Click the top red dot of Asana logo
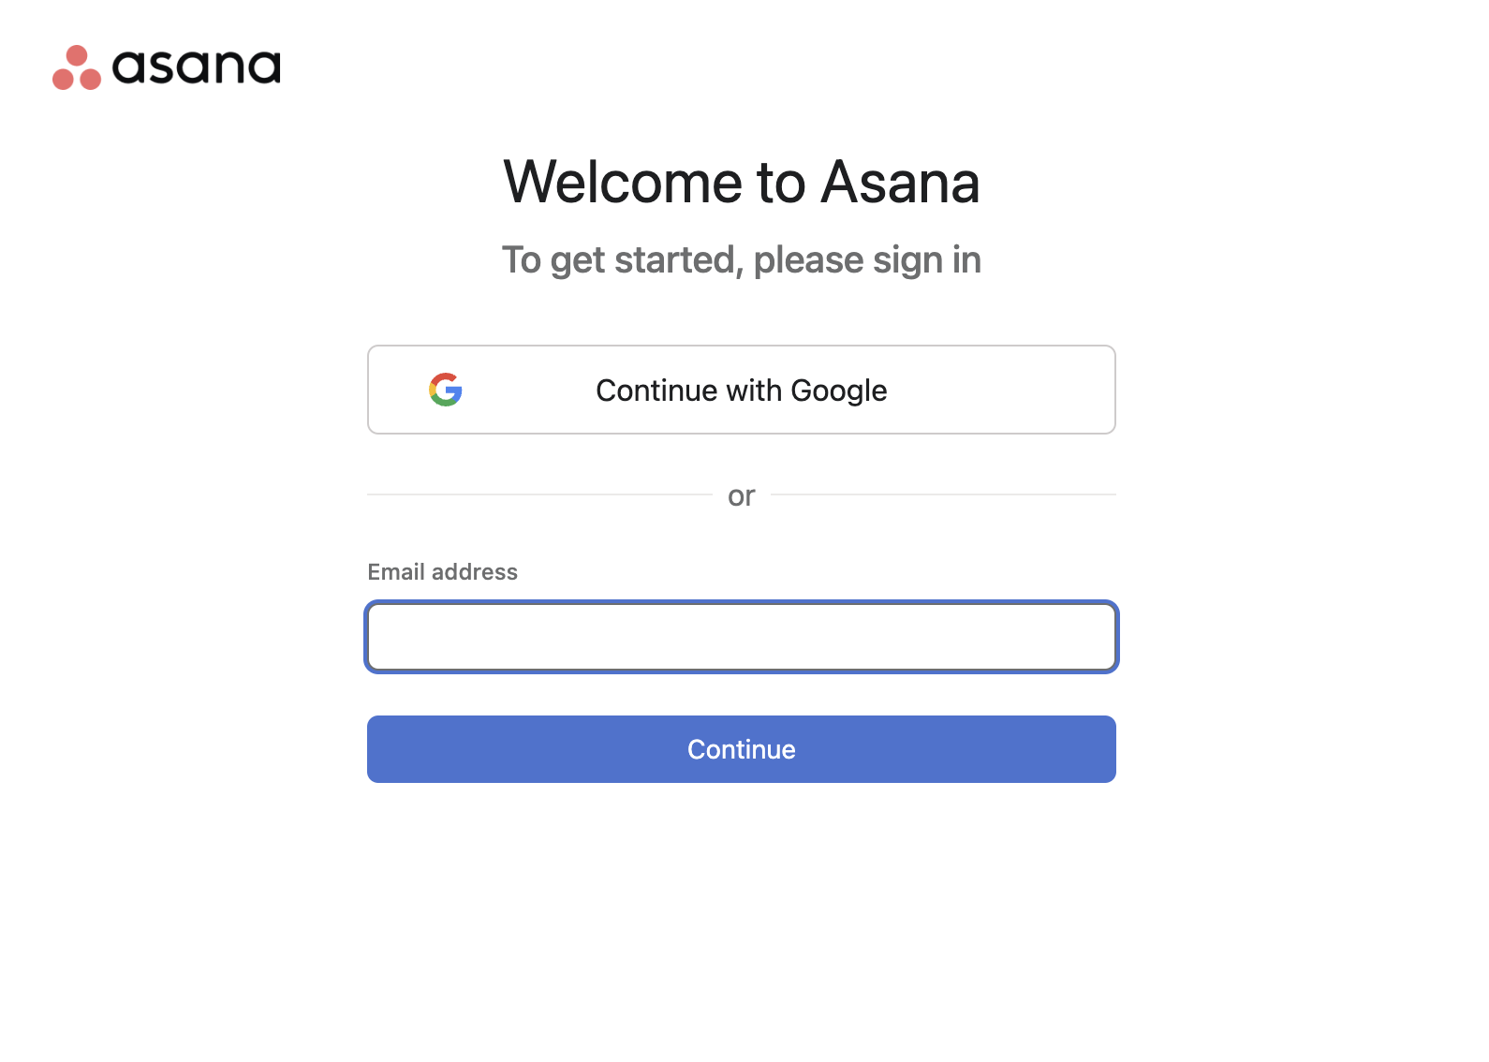Screen dimensions: 1489x1062 [77, 55]
